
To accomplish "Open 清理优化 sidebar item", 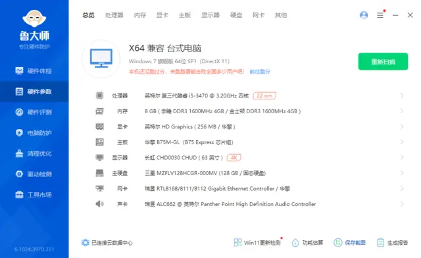I will click(x=34, y=153).
